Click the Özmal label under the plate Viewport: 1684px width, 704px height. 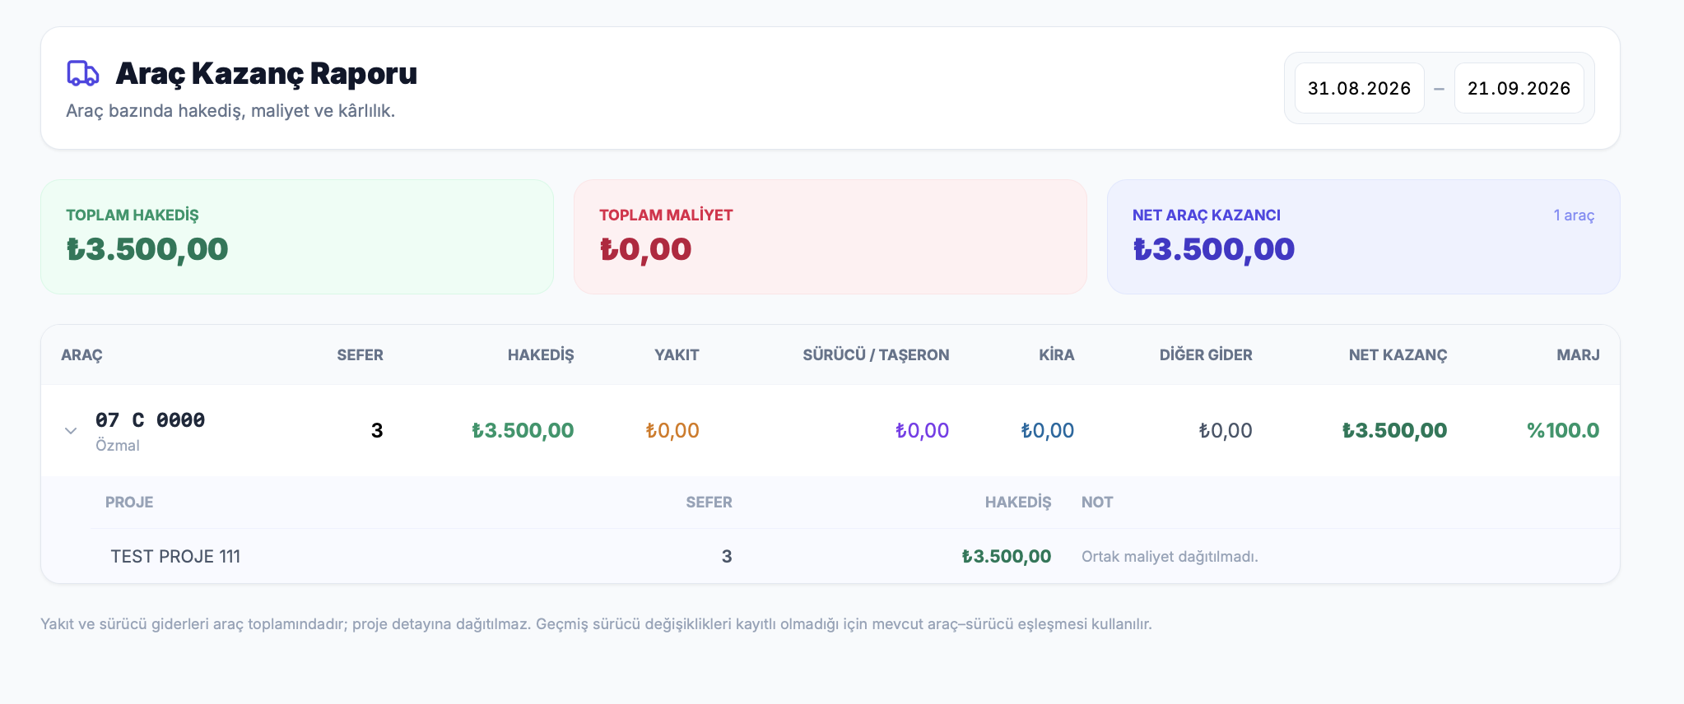(118, 446)
